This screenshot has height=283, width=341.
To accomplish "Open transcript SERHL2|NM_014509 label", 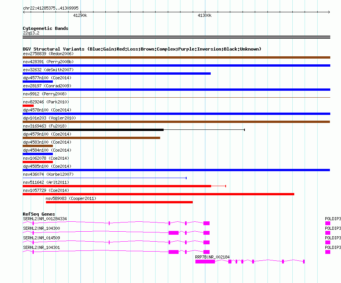I will tap(41, 238).
